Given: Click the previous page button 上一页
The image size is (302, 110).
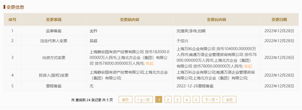Looking at the screenshot, I should (144, 100).
